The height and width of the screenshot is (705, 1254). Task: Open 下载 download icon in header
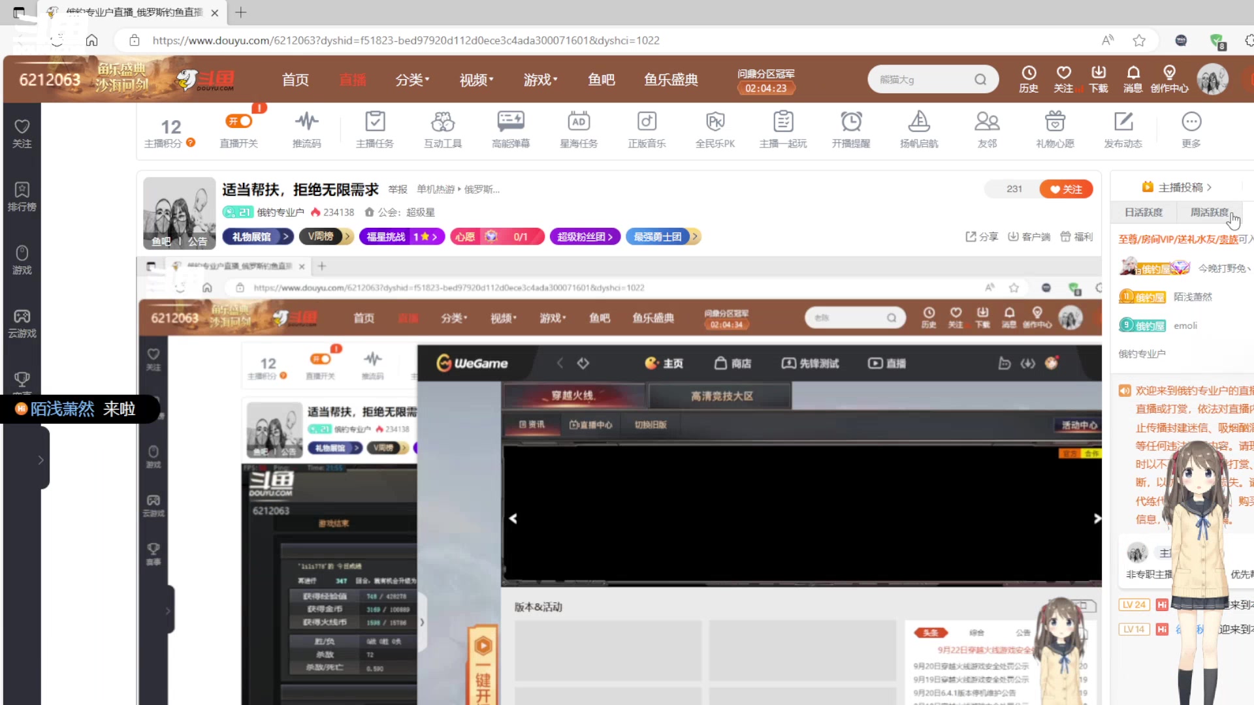coord(1099,79)
